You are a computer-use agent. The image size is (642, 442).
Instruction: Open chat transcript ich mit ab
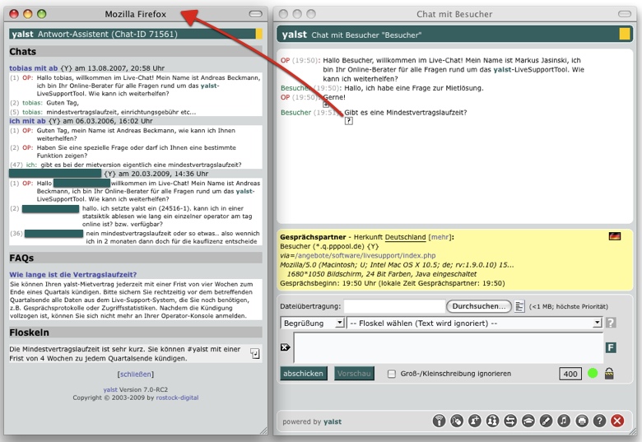coord(27,121)
